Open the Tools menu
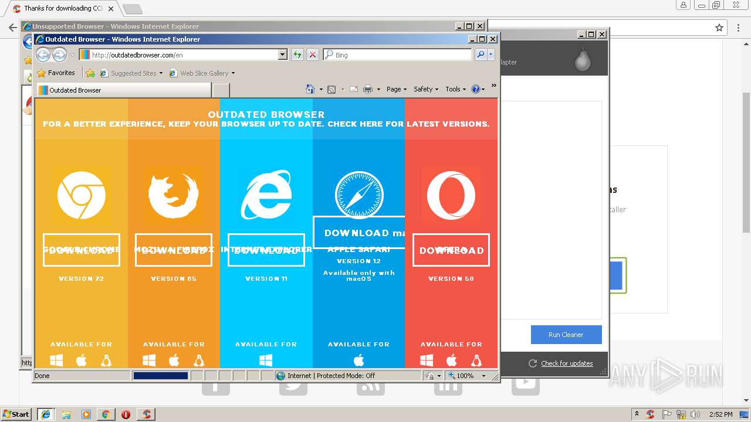Viewport: 751px width, 422px height. pos(455,89)
